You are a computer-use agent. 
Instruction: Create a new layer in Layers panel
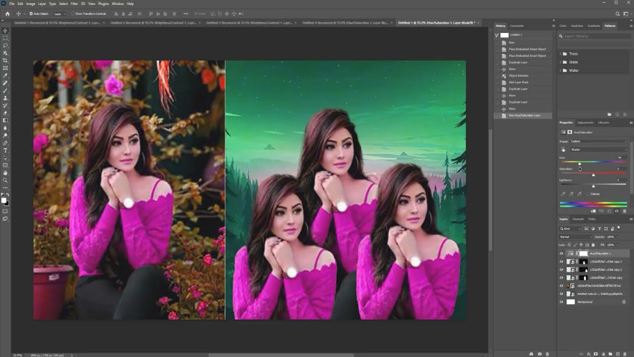618,354
